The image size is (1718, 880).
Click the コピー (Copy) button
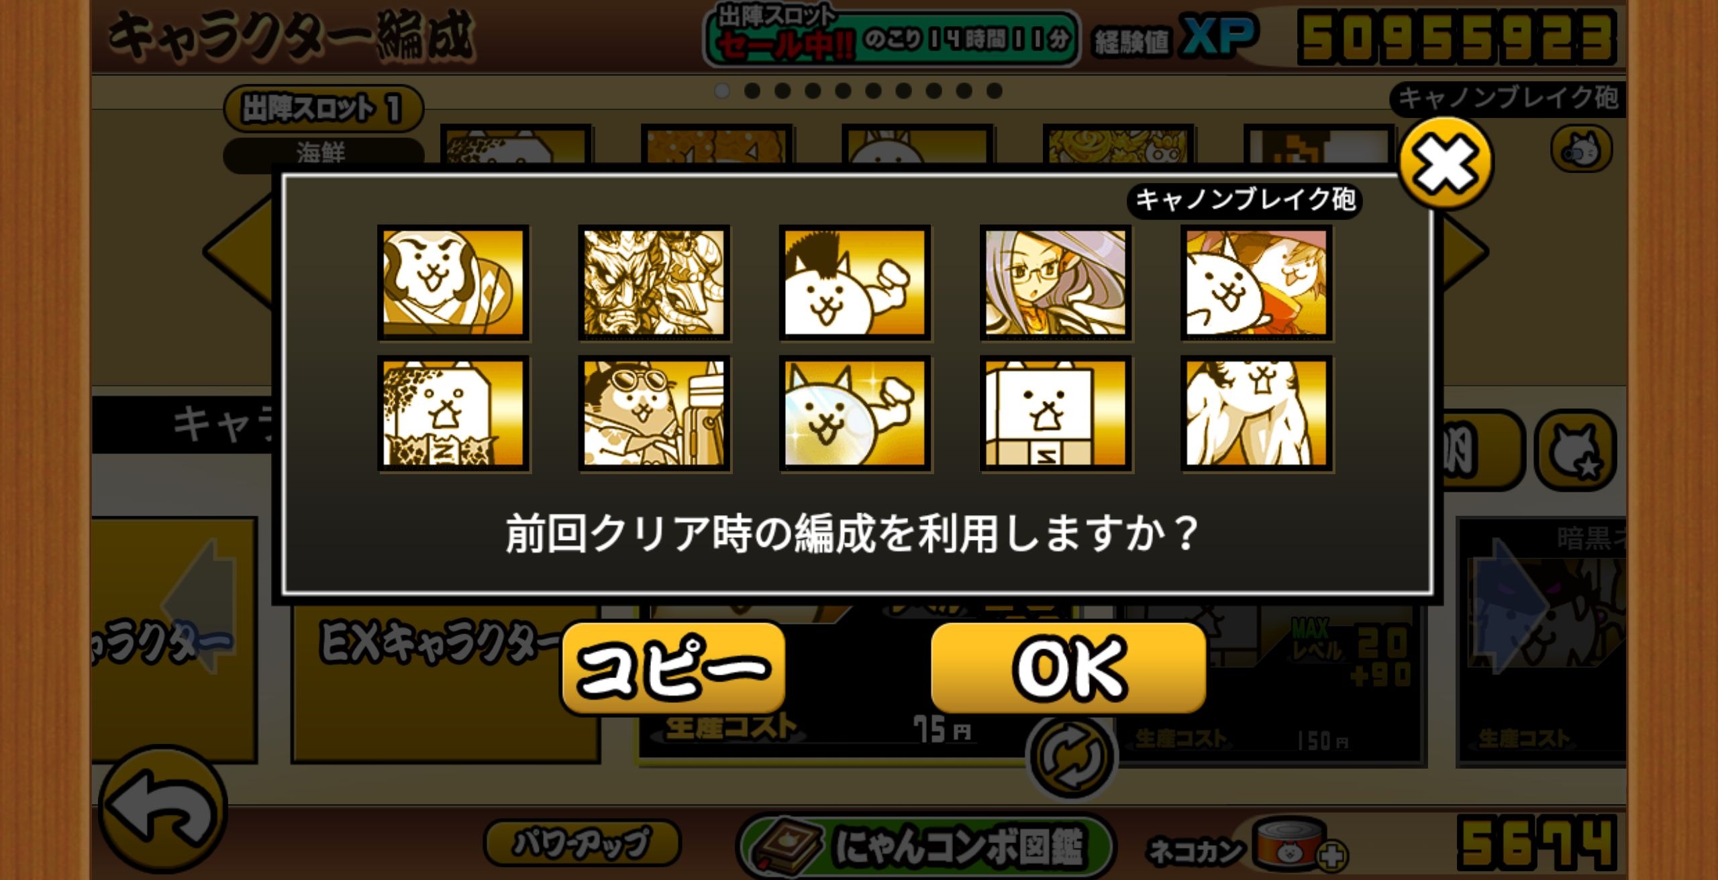[673, 667]
